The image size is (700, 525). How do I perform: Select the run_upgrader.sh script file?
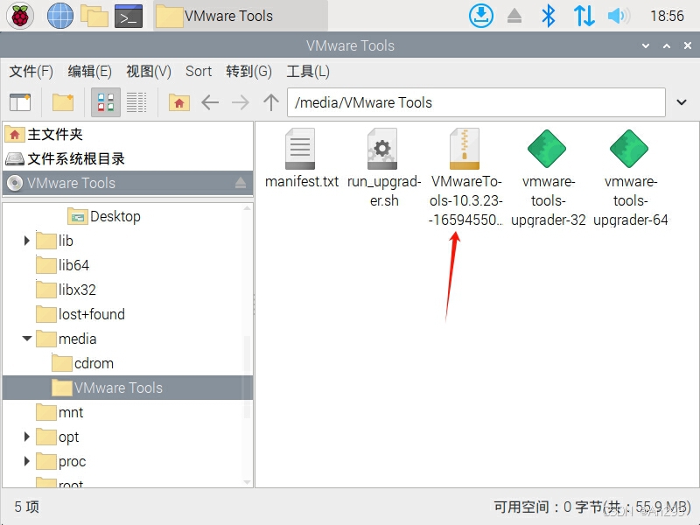click(x=383, y=168)
